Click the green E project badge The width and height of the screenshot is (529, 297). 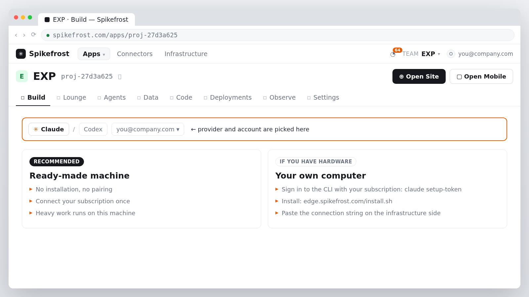point(22,76)
